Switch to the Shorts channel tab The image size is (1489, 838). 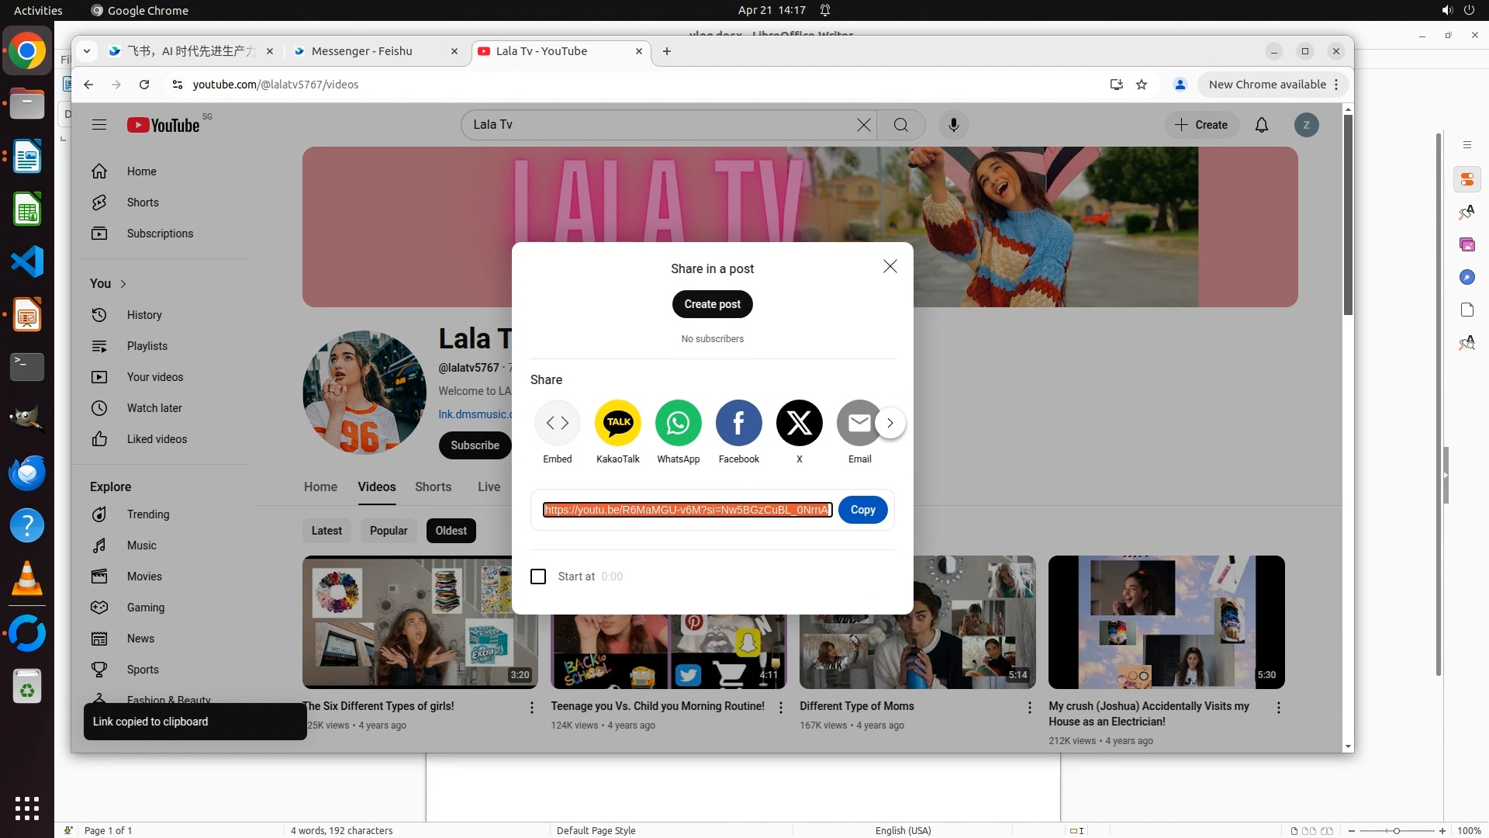433,487
